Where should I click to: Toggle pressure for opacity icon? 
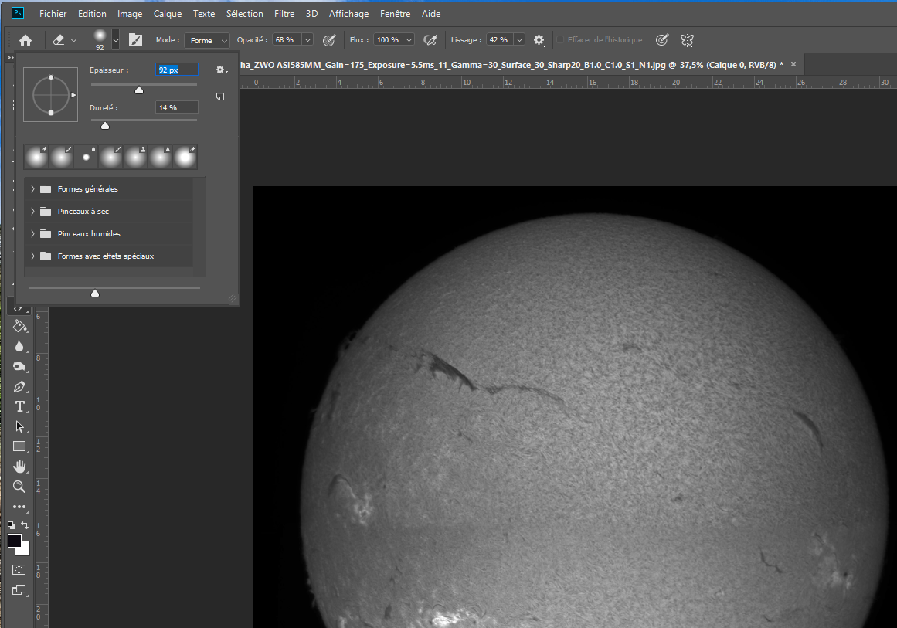tap(329, 40)
